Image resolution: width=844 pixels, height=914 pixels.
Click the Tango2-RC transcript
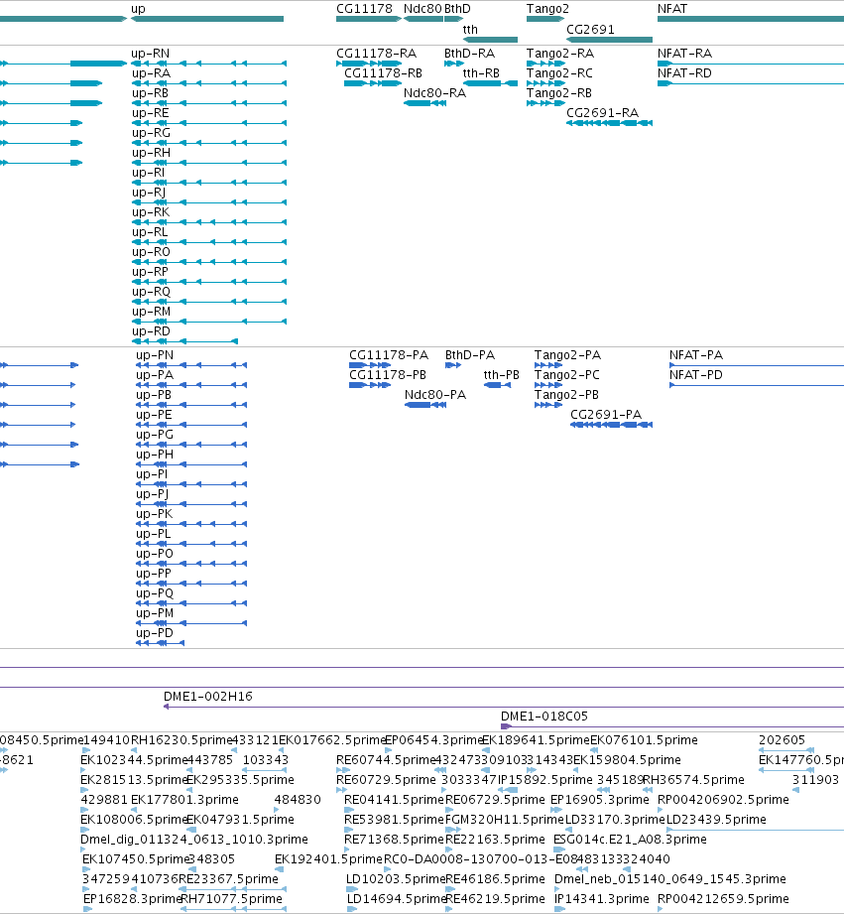[x=545, y=83]
